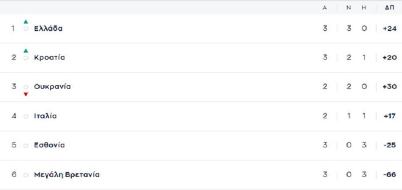Open the Ελλάδα team link
The width and height of the screenshot is (402, 190).
48,29
